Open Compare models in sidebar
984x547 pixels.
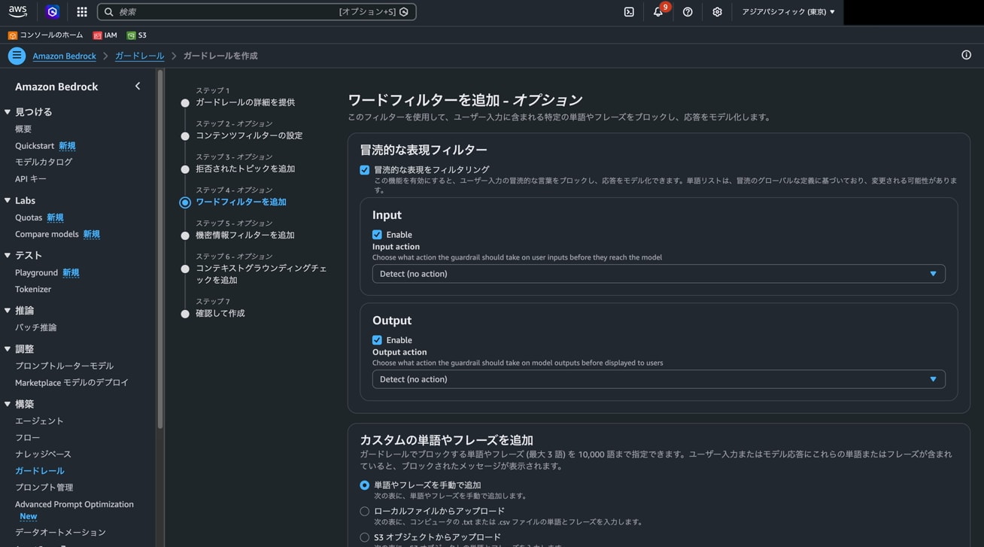[47, 234]
